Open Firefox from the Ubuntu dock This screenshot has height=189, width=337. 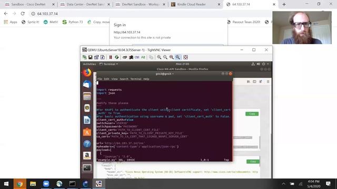[x=87, y=72]
